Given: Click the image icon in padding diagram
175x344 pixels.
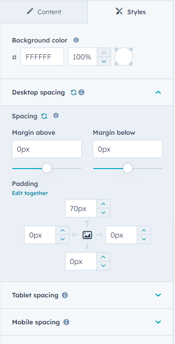Looking at the screenshot, I should [x=87, y=235].
